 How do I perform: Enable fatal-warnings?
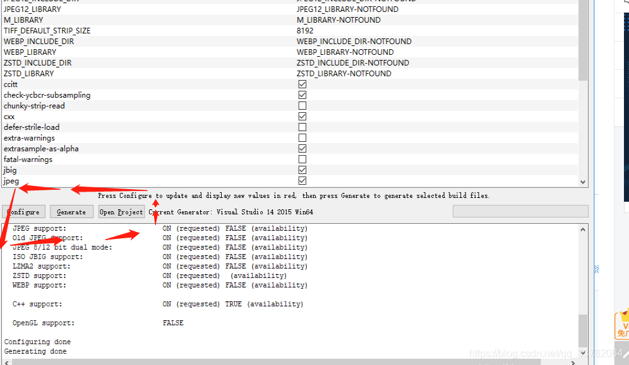pyautogui.click(x=302, y=159)
